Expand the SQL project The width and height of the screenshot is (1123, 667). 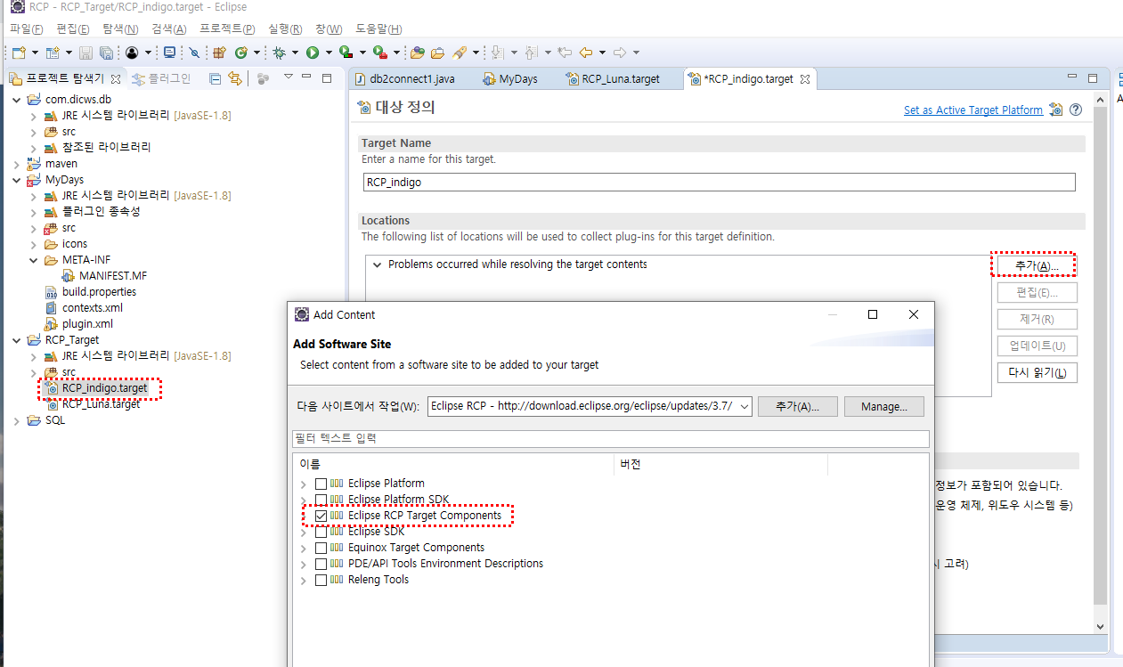[x=17, y=419]
